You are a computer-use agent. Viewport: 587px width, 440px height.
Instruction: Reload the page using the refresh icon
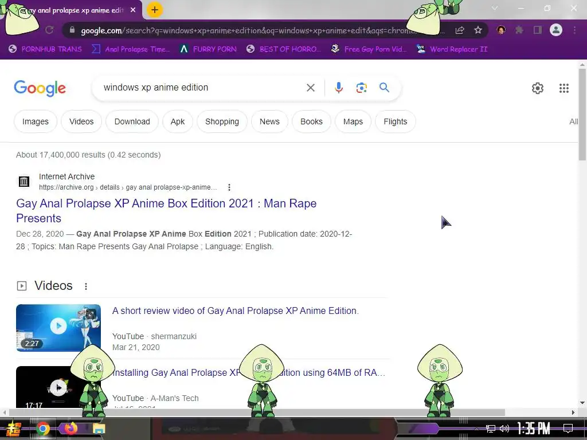coord(49,30)
